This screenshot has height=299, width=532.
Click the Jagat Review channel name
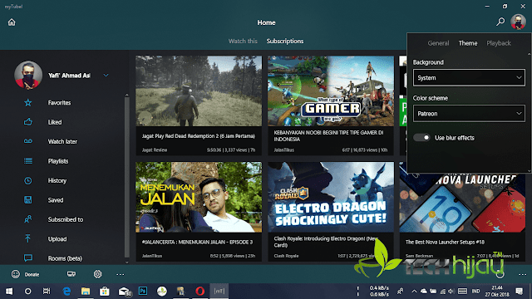point(155,149)
